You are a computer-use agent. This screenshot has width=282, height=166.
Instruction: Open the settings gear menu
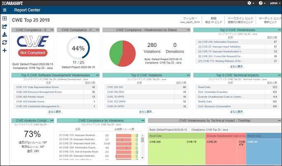pos(251,3)
